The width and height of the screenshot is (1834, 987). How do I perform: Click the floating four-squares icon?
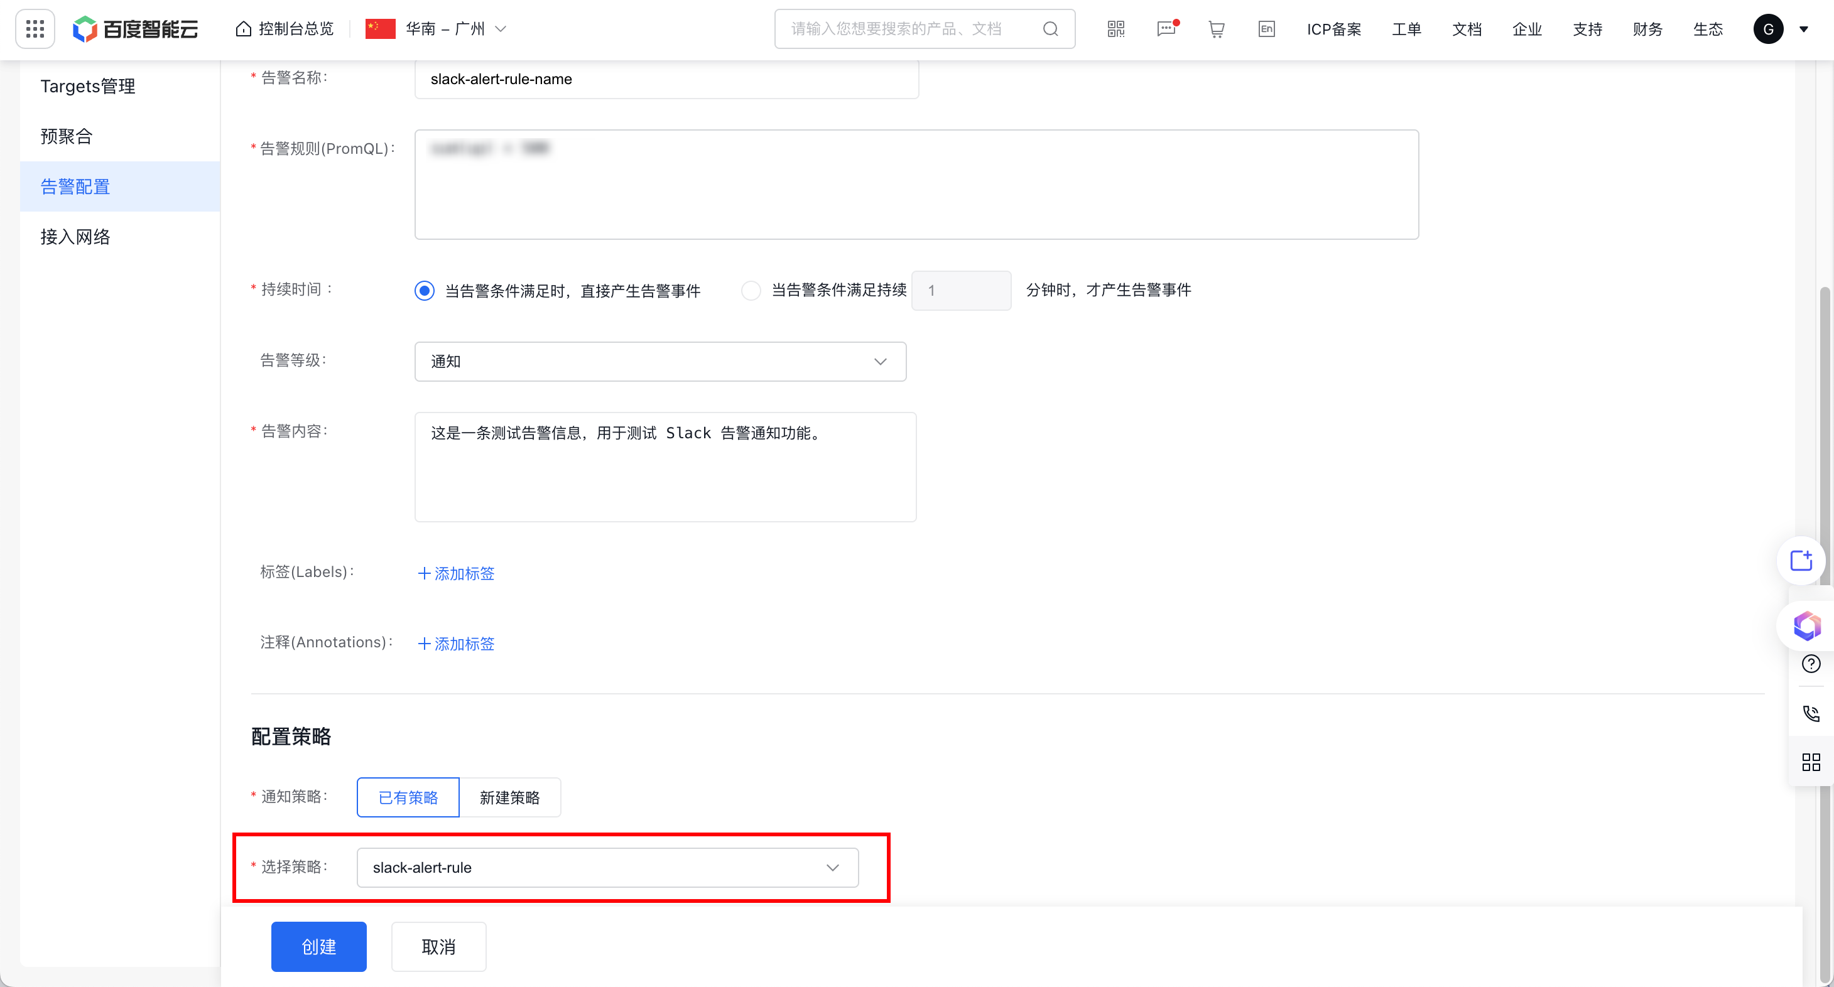pyautogui.click(x=1811, y=762)
